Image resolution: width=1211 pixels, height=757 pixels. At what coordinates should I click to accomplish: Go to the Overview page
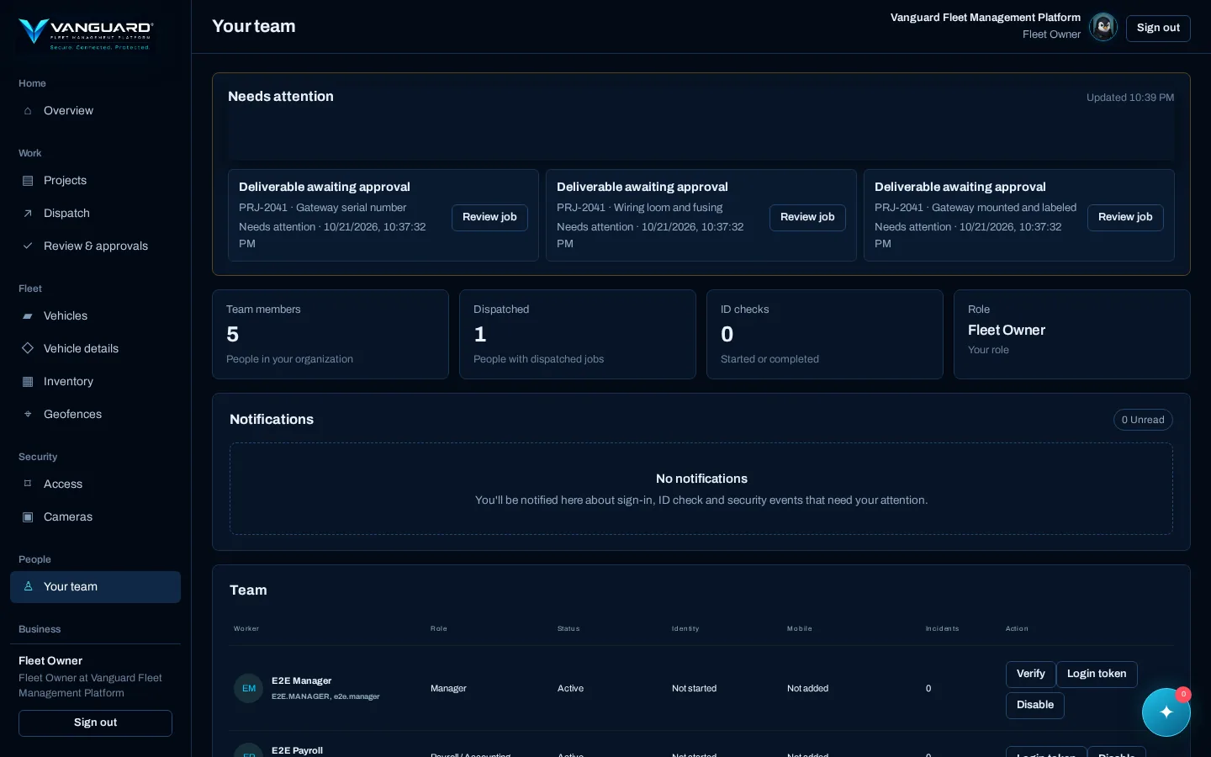pyautogui.click(x=95, y=111)
